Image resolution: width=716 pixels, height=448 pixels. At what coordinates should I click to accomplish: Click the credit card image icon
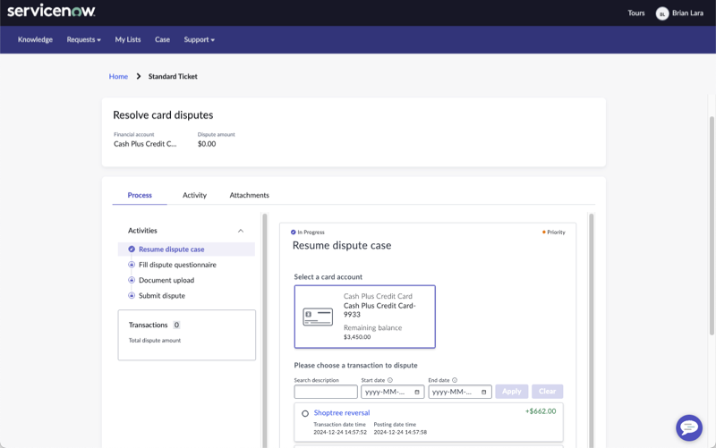click(318, 317)
